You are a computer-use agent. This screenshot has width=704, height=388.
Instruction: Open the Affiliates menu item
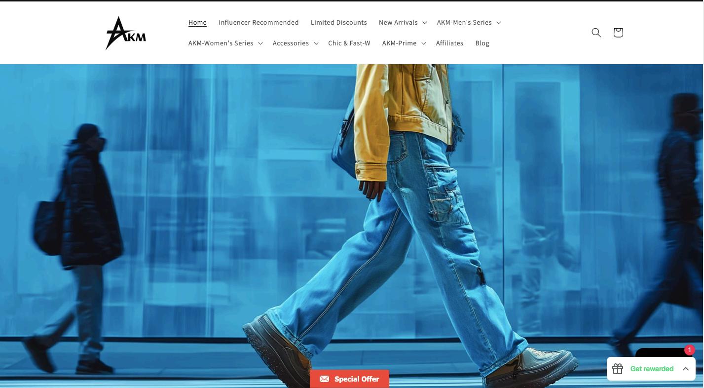tap(449, 43)
